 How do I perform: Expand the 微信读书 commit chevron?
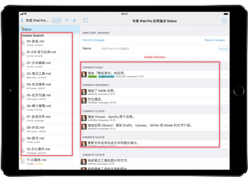tap(226, 75)
